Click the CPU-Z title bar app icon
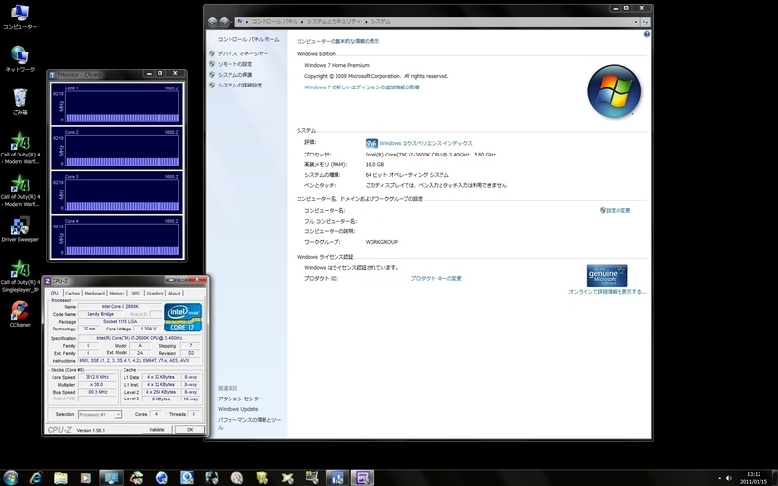 [x=48, y=281]
